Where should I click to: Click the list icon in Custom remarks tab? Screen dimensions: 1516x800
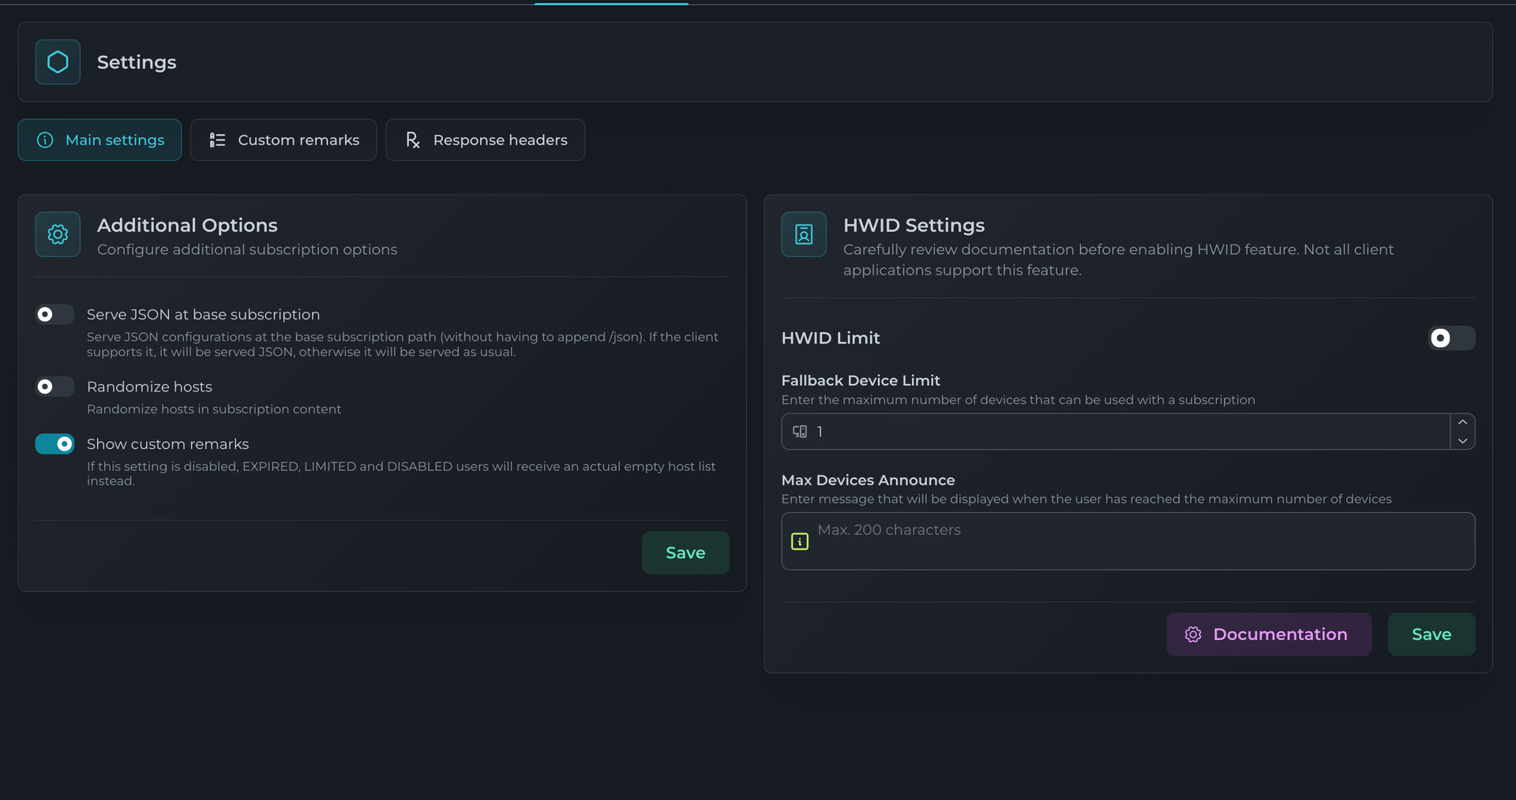(217, 140)
